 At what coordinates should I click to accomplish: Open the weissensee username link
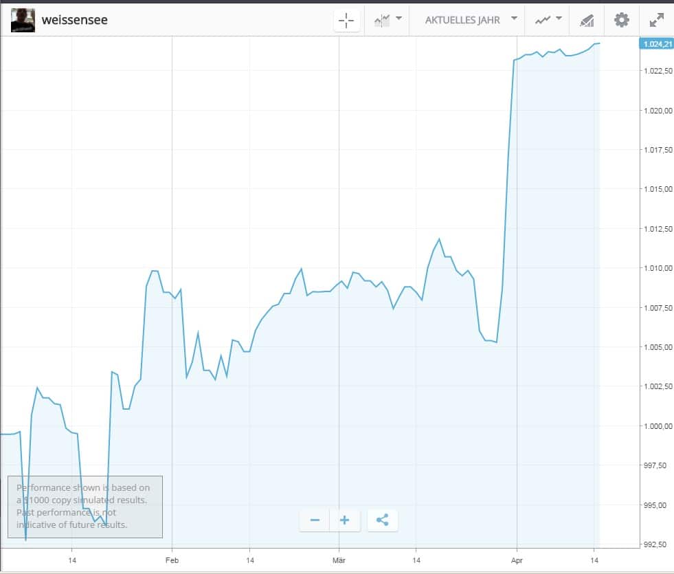74,20
